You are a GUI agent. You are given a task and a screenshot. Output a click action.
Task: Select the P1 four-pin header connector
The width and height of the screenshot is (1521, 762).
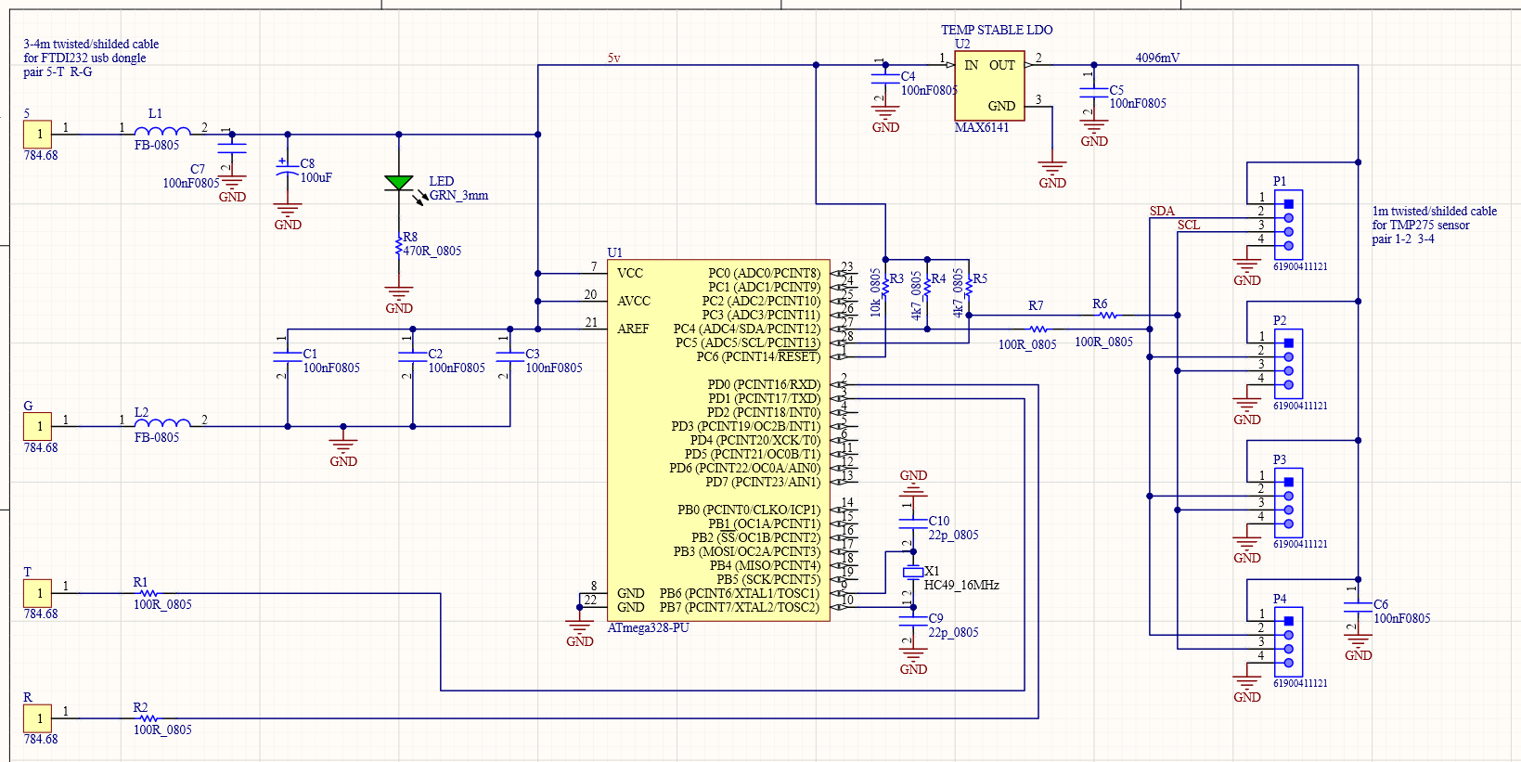[x=1288, y=225]
